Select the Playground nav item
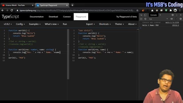The width and height of the screenshot is (183, 103). click(81, 17)
